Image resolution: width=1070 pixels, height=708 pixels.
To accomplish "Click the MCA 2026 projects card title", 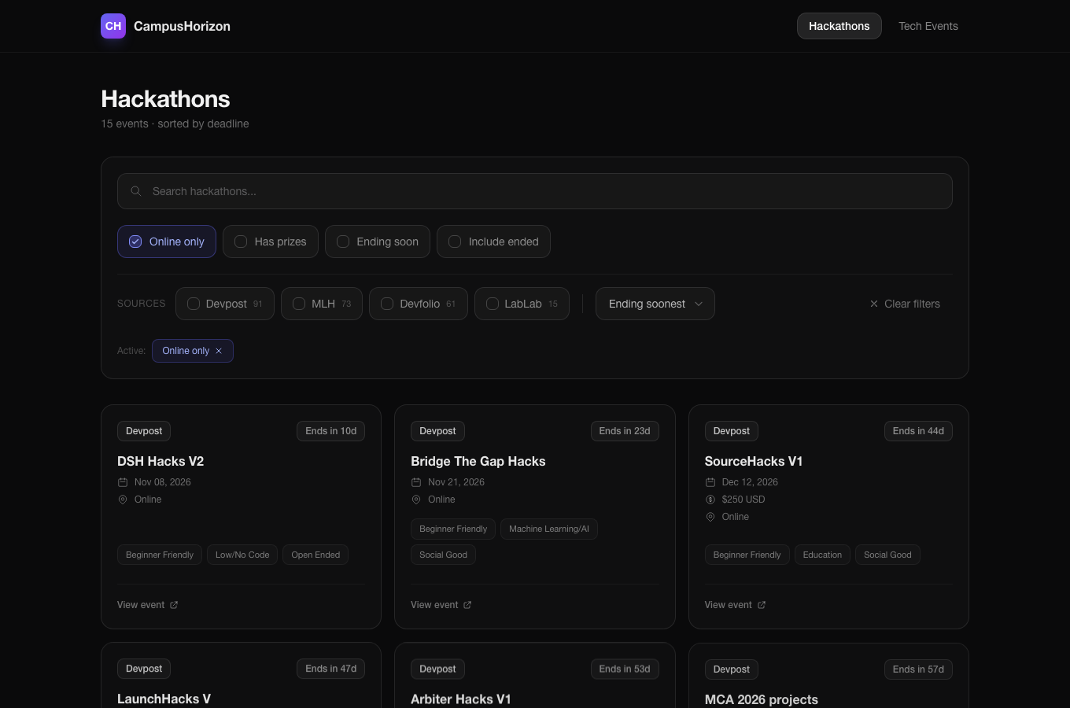I will (762, 699).
